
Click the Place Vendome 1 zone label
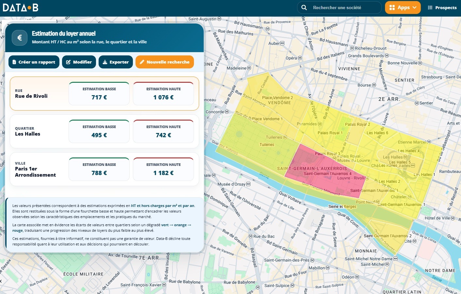tap(267, 119)
